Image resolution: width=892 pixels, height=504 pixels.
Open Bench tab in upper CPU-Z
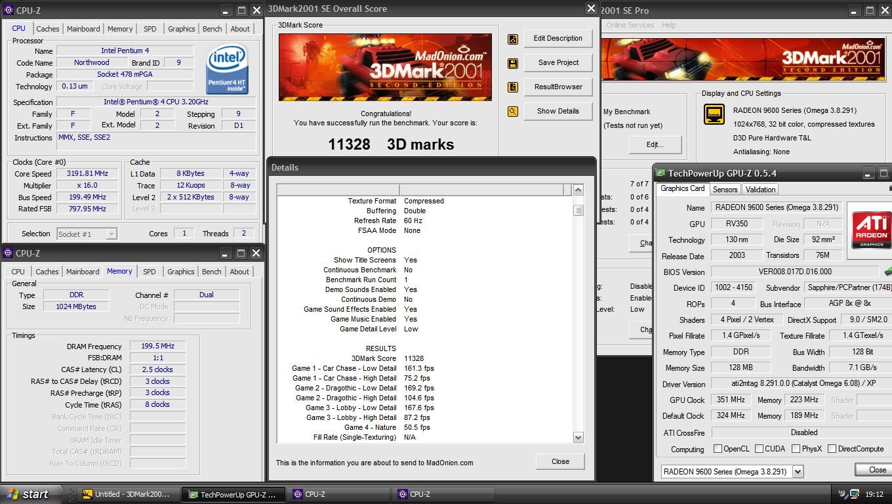point(213,29)
